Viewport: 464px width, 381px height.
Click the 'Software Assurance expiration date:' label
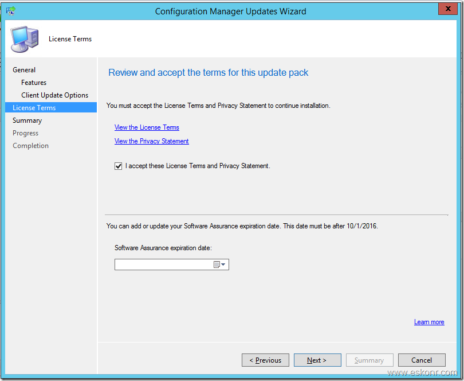163,248
